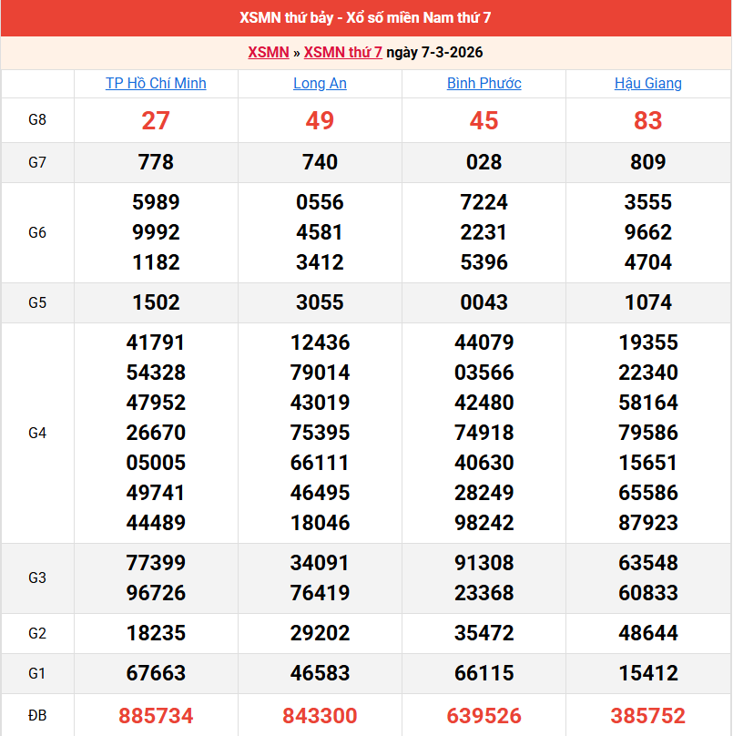Select the G7 number 778
Screen dimensions: 733x736
coord(156,162)
